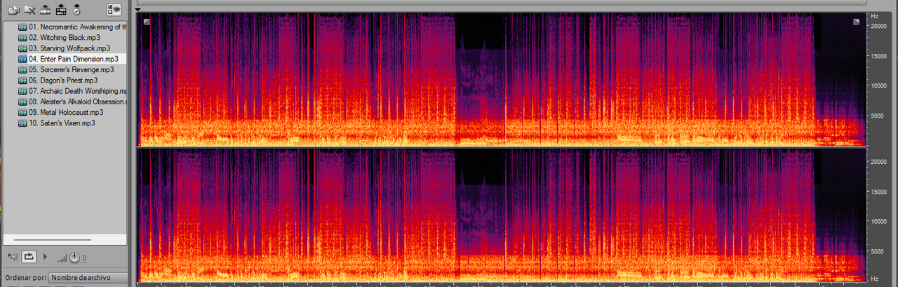Click 5000 on upper channel frequency scale
The width and height of the screenshot is (898, 287).
pyautogui.click(x=878, y=115)
